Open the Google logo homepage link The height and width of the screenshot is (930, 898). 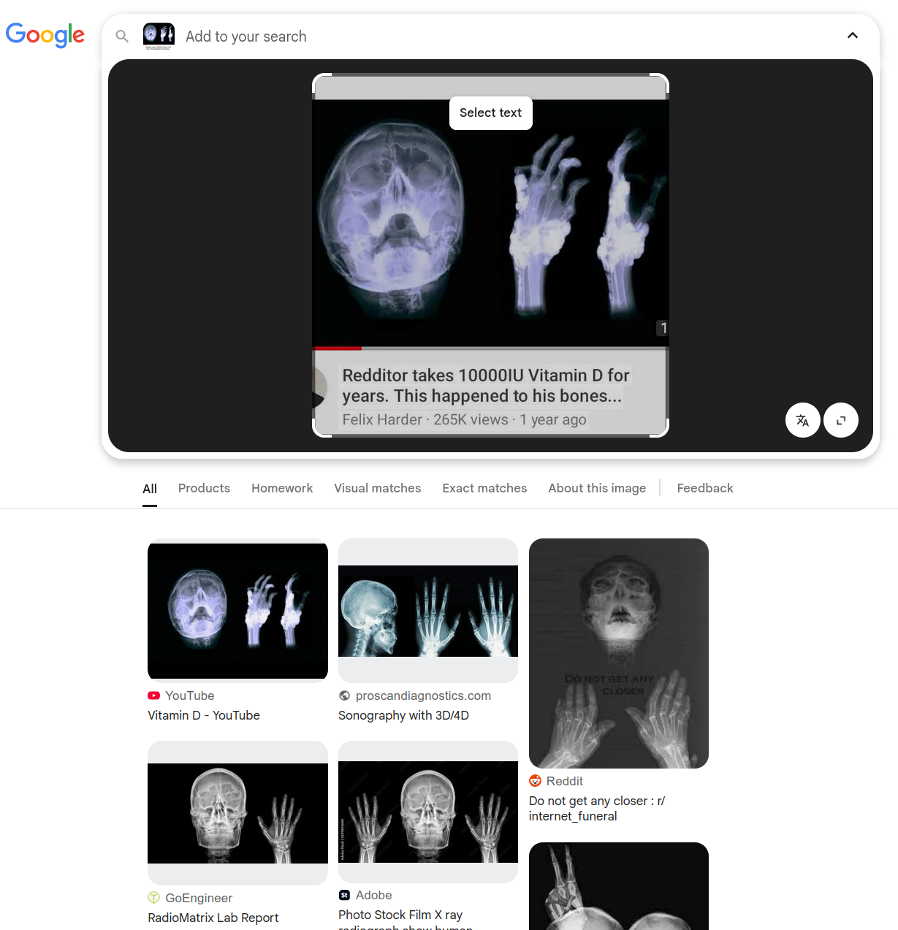click(45, 34)
